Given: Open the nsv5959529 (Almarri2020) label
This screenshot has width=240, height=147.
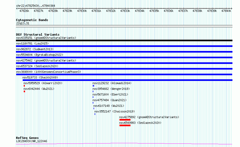Looking at the screenshot, I should click(43, 83).
